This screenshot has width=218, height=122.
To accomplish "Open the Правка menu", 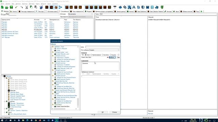I will pos(8,4).
